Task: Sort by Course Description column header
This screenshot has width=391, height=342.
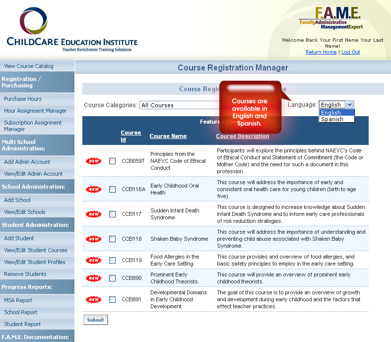Action: [x=242, y=136]
